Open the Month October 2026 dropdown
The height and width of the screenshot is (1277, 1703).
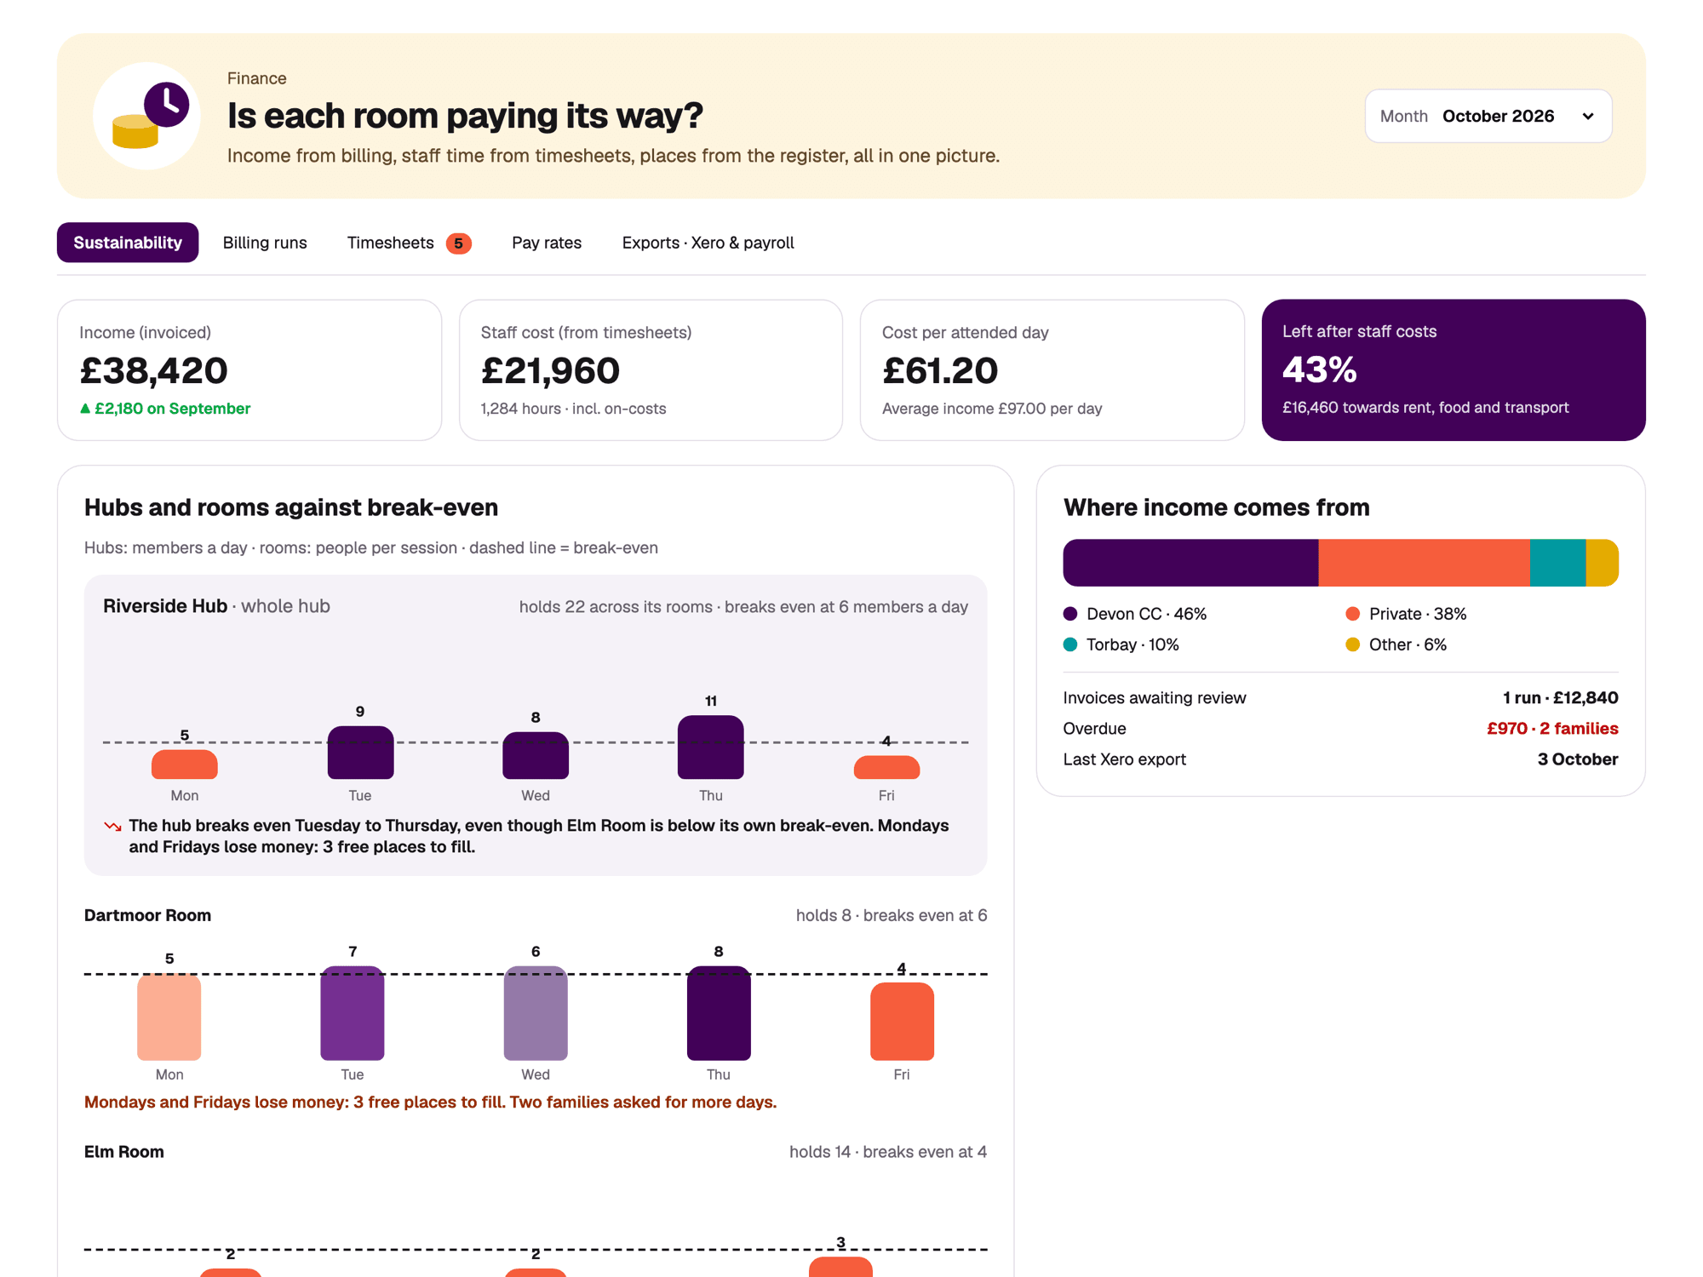[1488, 116]
